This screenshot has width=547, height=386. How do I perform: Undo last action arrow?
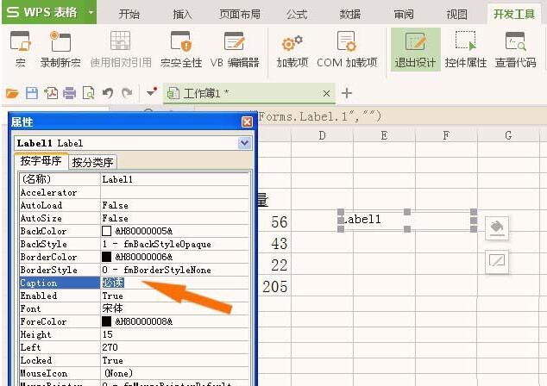108,93
